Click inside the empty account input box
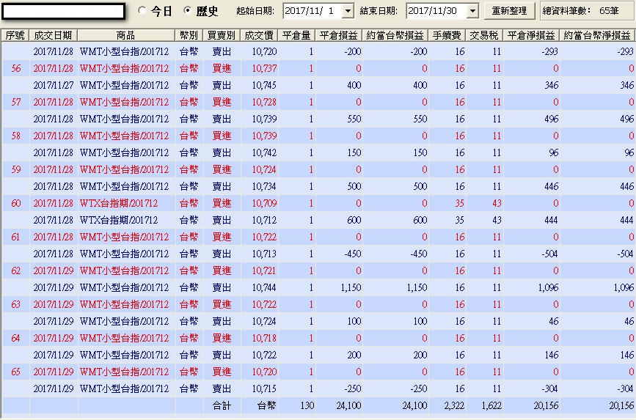The height and width of the screenshot is (420, 636). pyautogui.click(x=63, y=11)
